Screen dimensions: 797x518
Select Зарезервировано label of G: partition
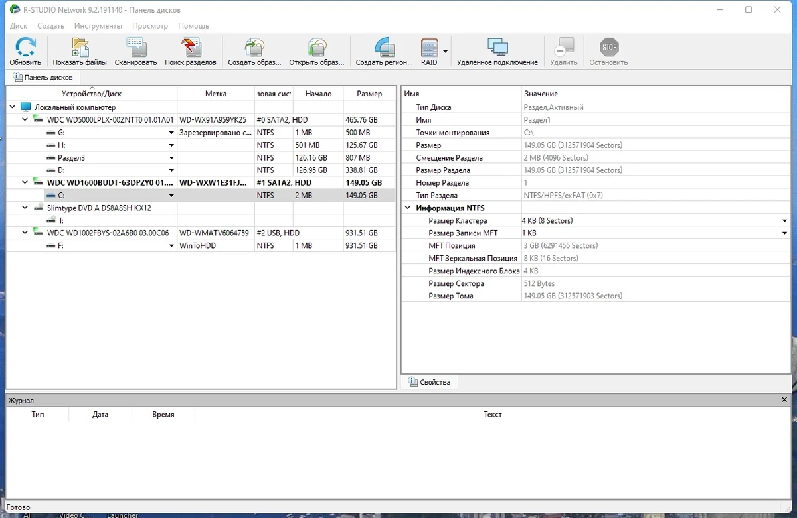(216, 133)
